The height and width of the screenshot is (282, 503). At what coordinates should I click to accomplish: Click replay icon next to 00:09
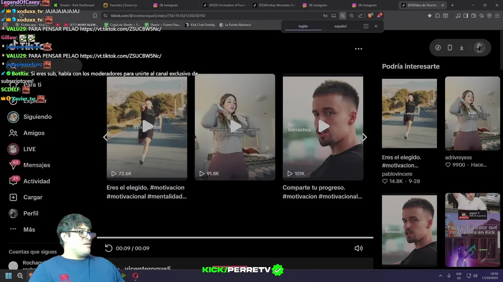coord(109,248)
